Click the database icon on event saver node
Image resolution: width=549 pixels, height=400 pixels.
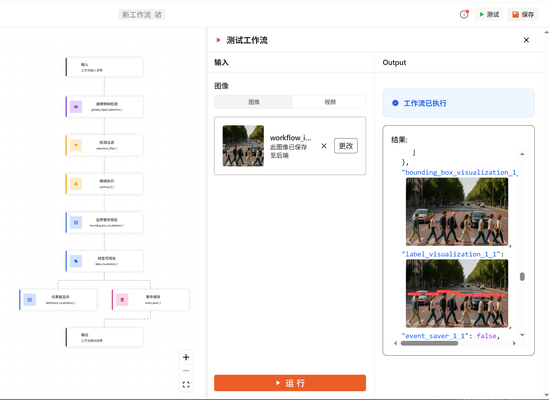(122, 300)
